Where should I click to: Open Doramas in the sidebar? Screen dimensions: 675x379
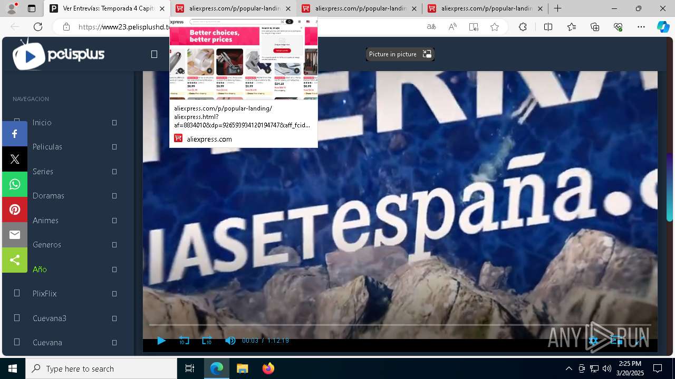click(x=48, y=196)
